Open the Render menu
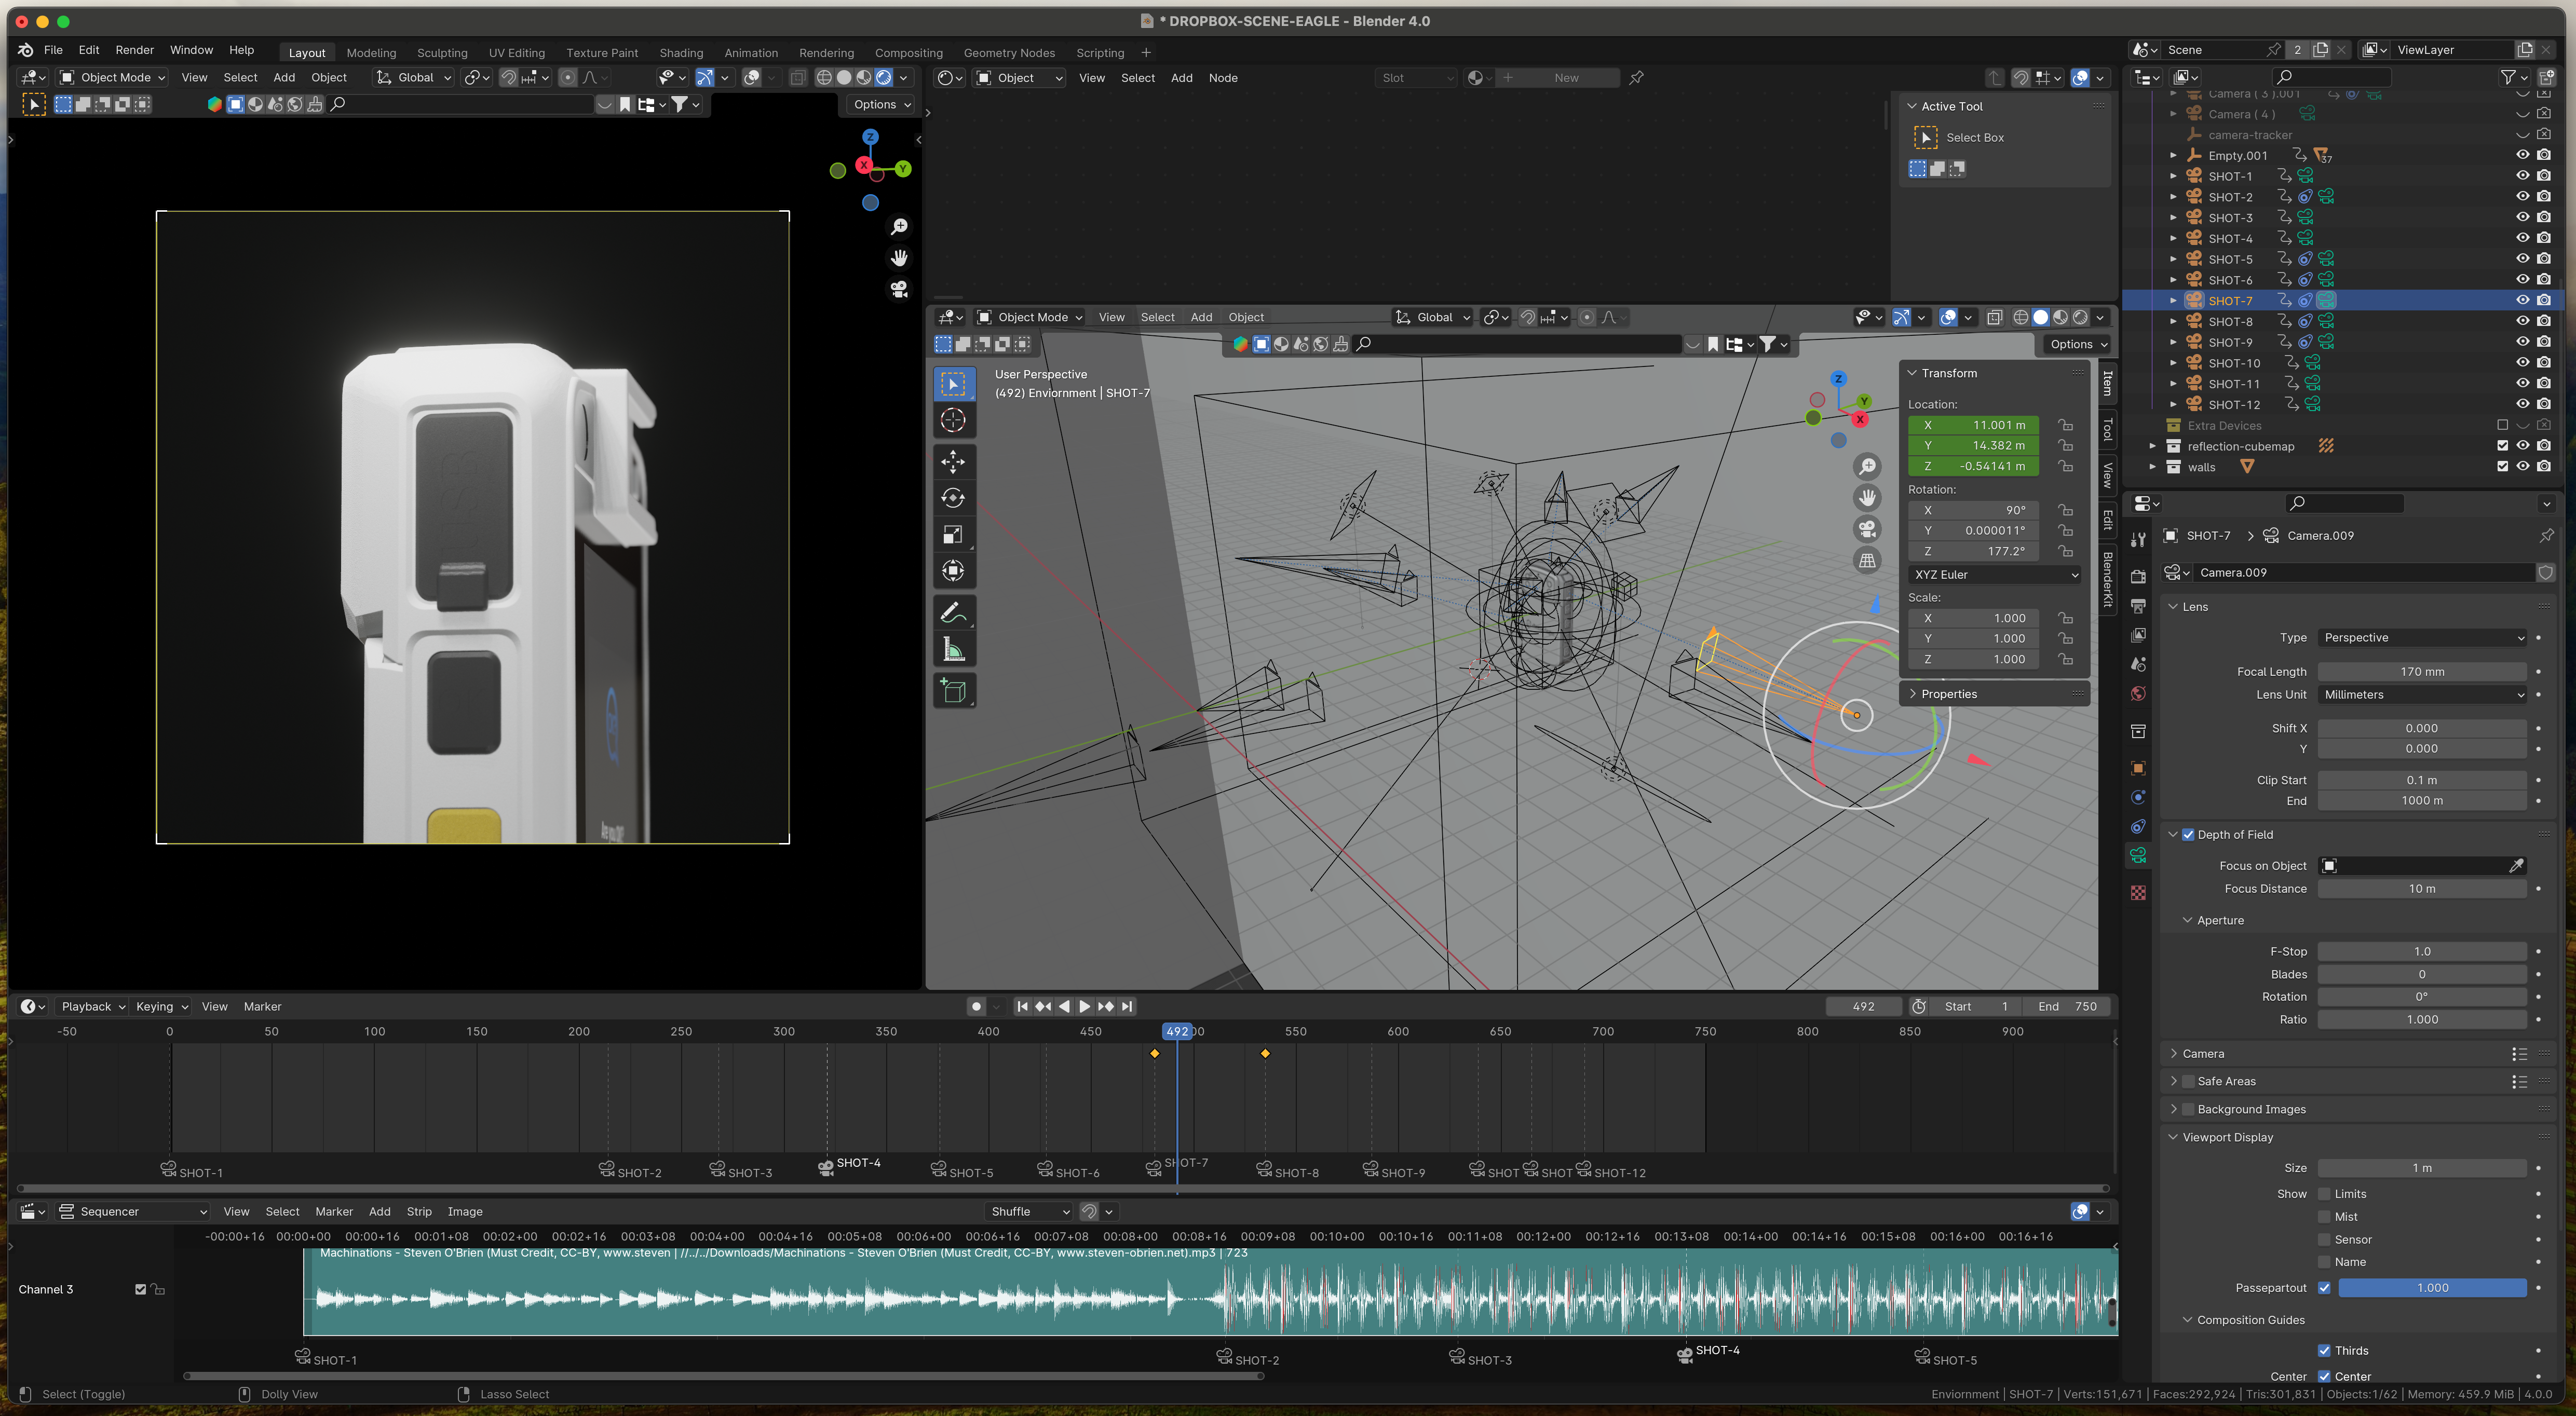The image size is (2576, 1416). click(134, 50)
